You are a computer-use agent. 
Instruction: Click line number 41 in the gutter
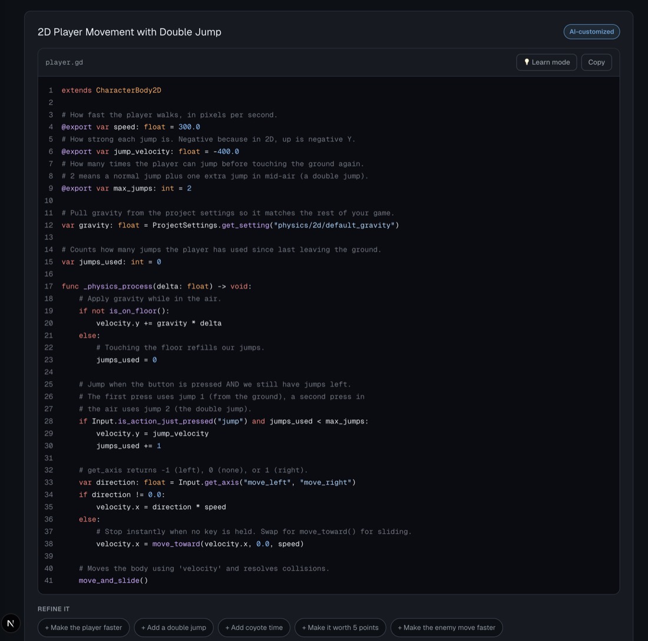(x=49, y=581)
